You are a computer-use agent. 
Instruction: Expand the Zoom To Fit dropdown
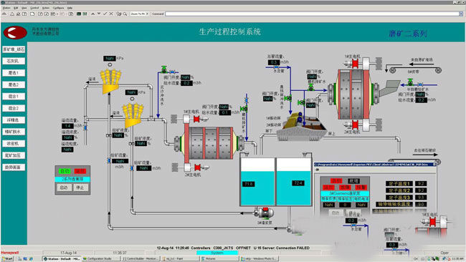click(147, 14)
